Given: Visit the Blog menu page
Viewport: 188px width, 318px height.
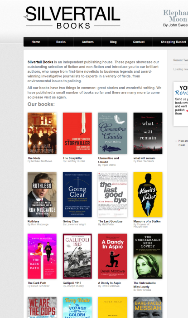Looking at the screenshot, I should click(x=113, y=42).
